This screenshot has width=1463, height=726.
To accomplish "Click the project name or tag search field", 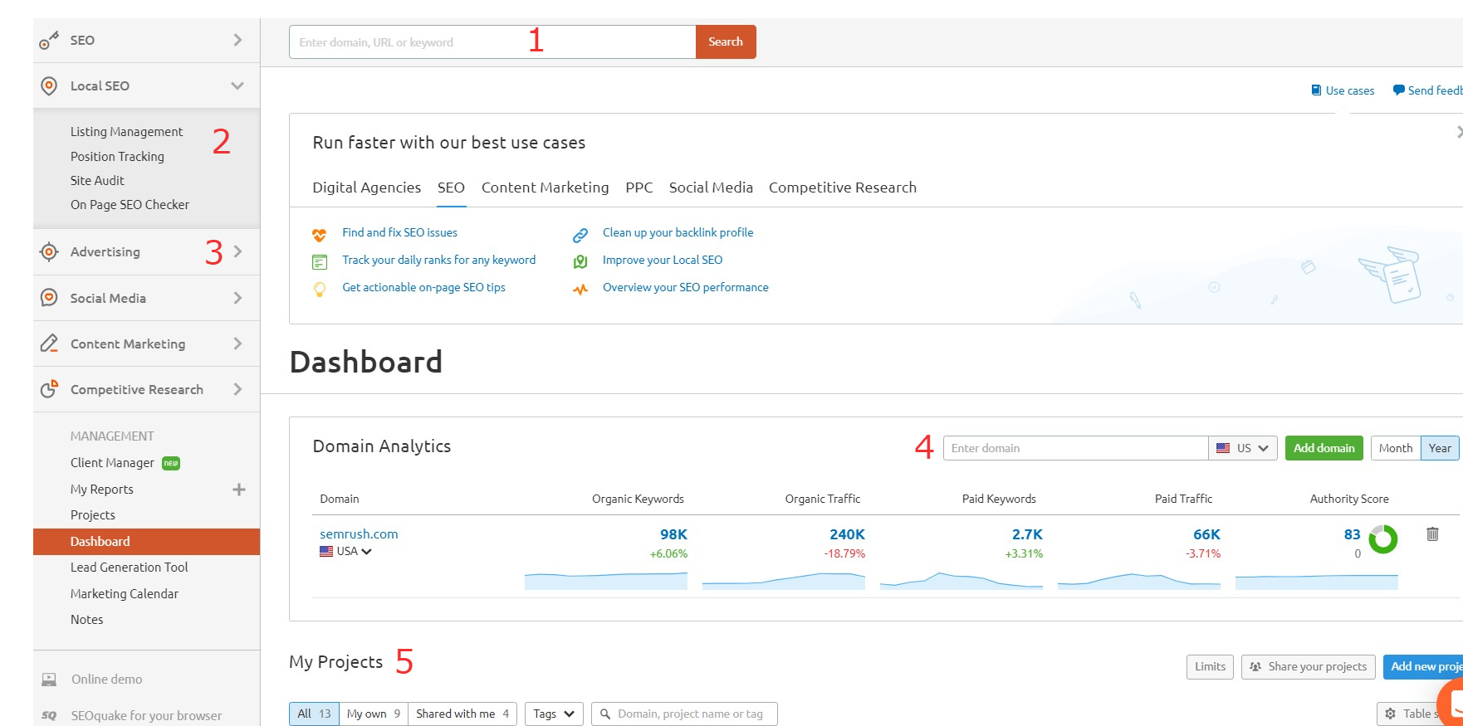I will coord(684,714).
